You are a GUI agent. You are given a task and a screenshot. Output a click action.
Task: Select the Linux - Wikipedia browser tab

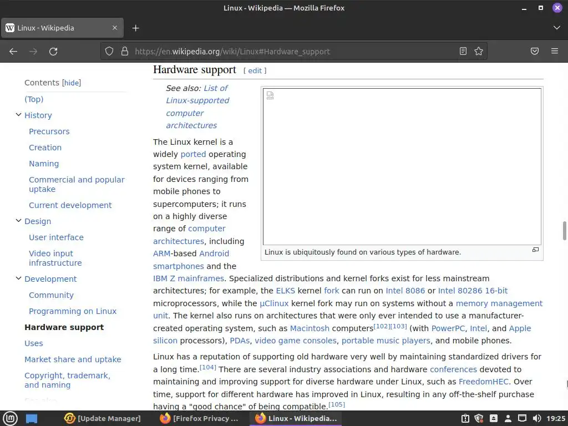point(62,28)
